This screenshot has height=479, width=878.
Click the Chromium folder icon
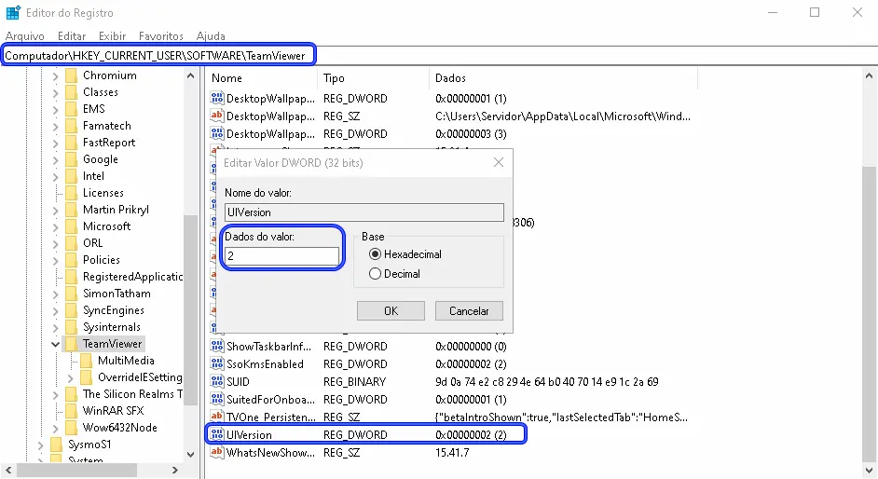(71, 75)
